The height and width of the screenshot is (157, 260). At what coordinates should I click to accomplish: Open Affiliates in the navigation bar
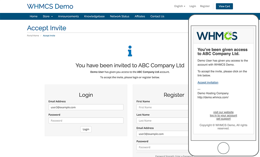click(x=140, y=16)
